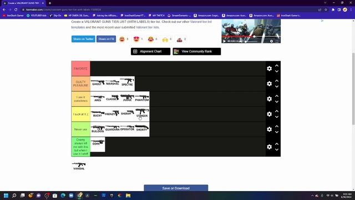Open settings gear for GUILTY PLEASURE row
Screen dimensions: 355x200
pyautogui.click(x=269, y=84)
